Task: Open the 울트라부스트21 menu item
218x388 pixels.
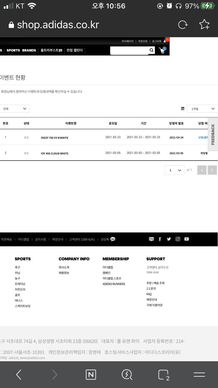Action: (51, 50)
